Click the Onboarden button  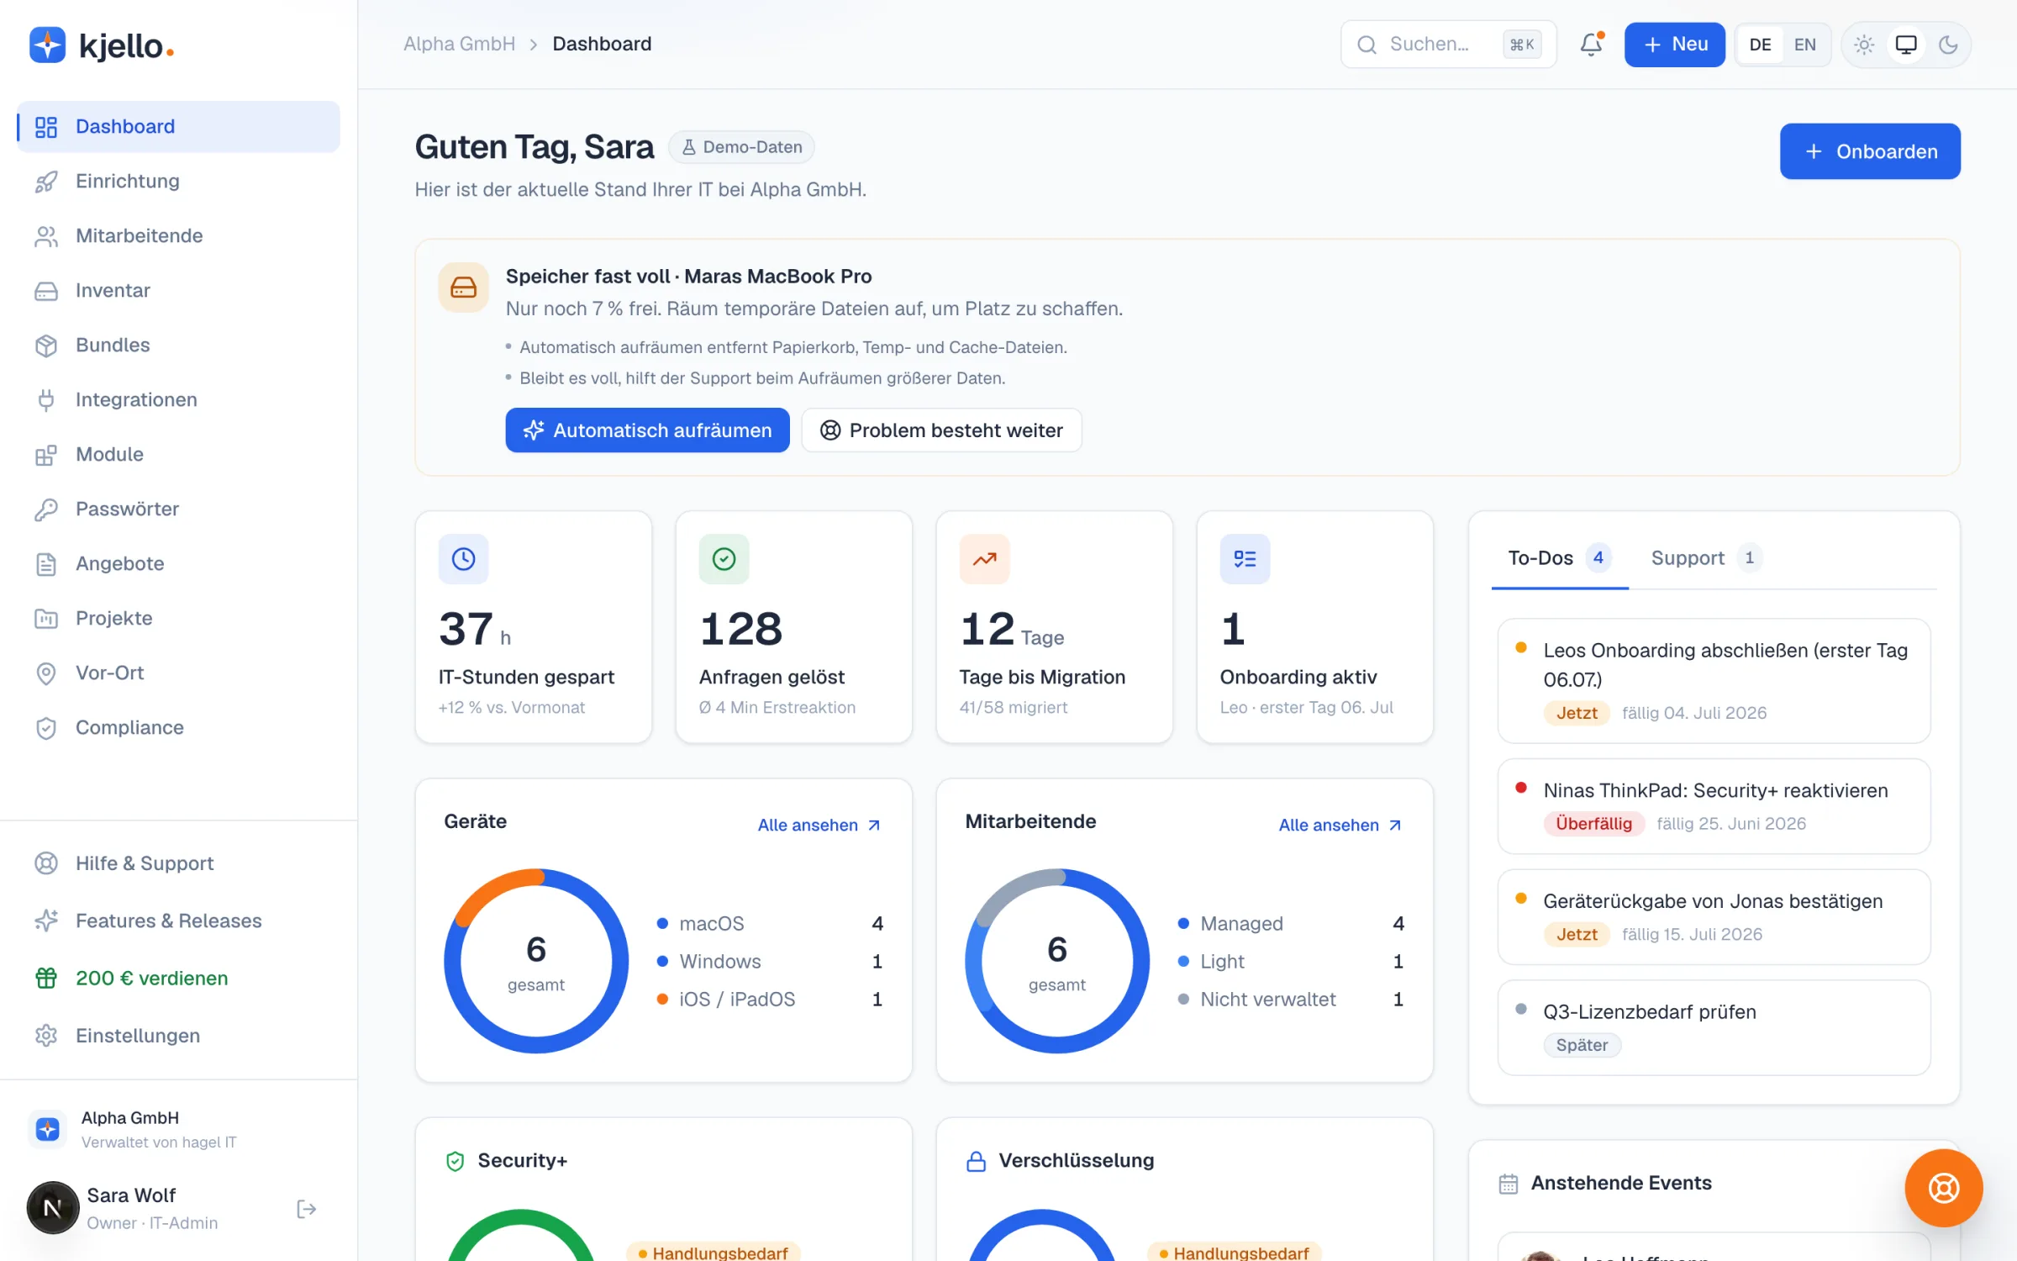(1870, 151)
